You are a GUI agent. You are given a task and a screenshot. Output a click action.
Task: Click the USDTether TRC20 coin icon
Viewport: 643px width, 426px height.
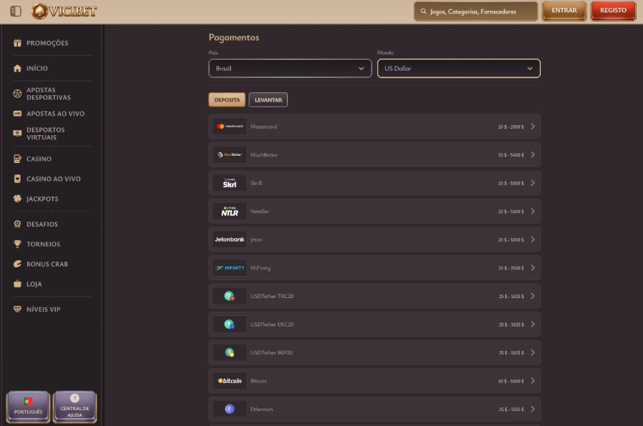coord(229,296)
